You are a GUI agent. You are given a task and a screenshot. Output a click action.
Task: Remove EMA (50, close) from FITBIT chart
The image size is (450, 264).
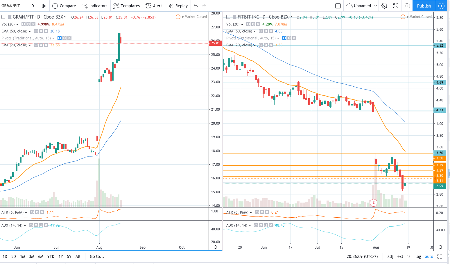coord(271,31)
